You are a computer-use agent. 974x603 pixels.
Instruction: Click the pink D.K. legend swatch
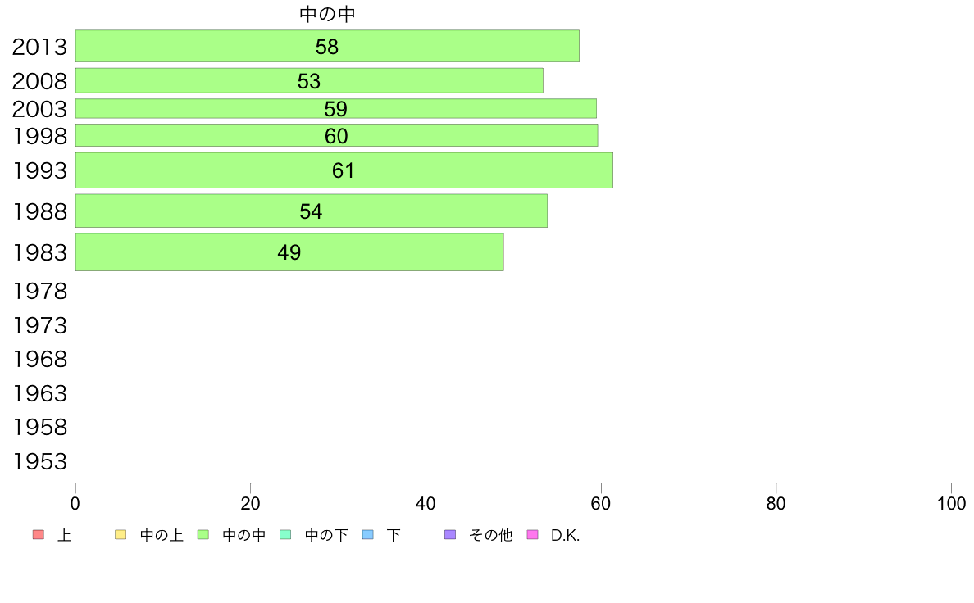pos(532,535)
